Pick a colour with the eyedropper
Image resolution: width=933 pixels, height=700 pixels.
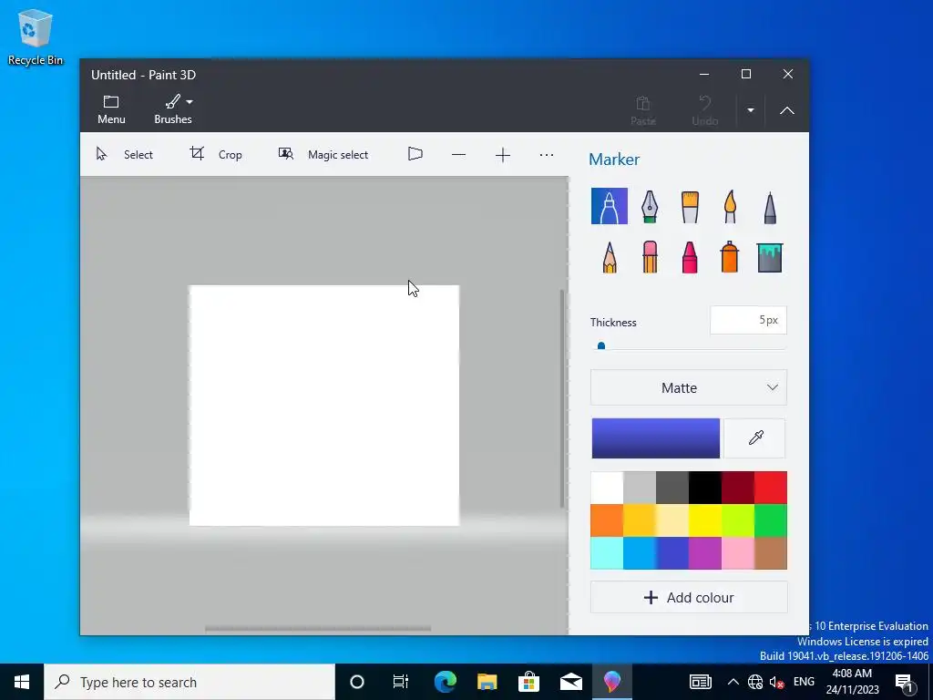point(755,438)
